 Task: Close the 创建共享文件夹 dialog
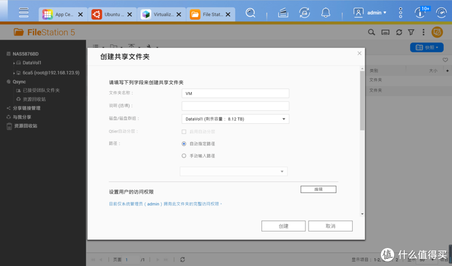coord(359,53)
